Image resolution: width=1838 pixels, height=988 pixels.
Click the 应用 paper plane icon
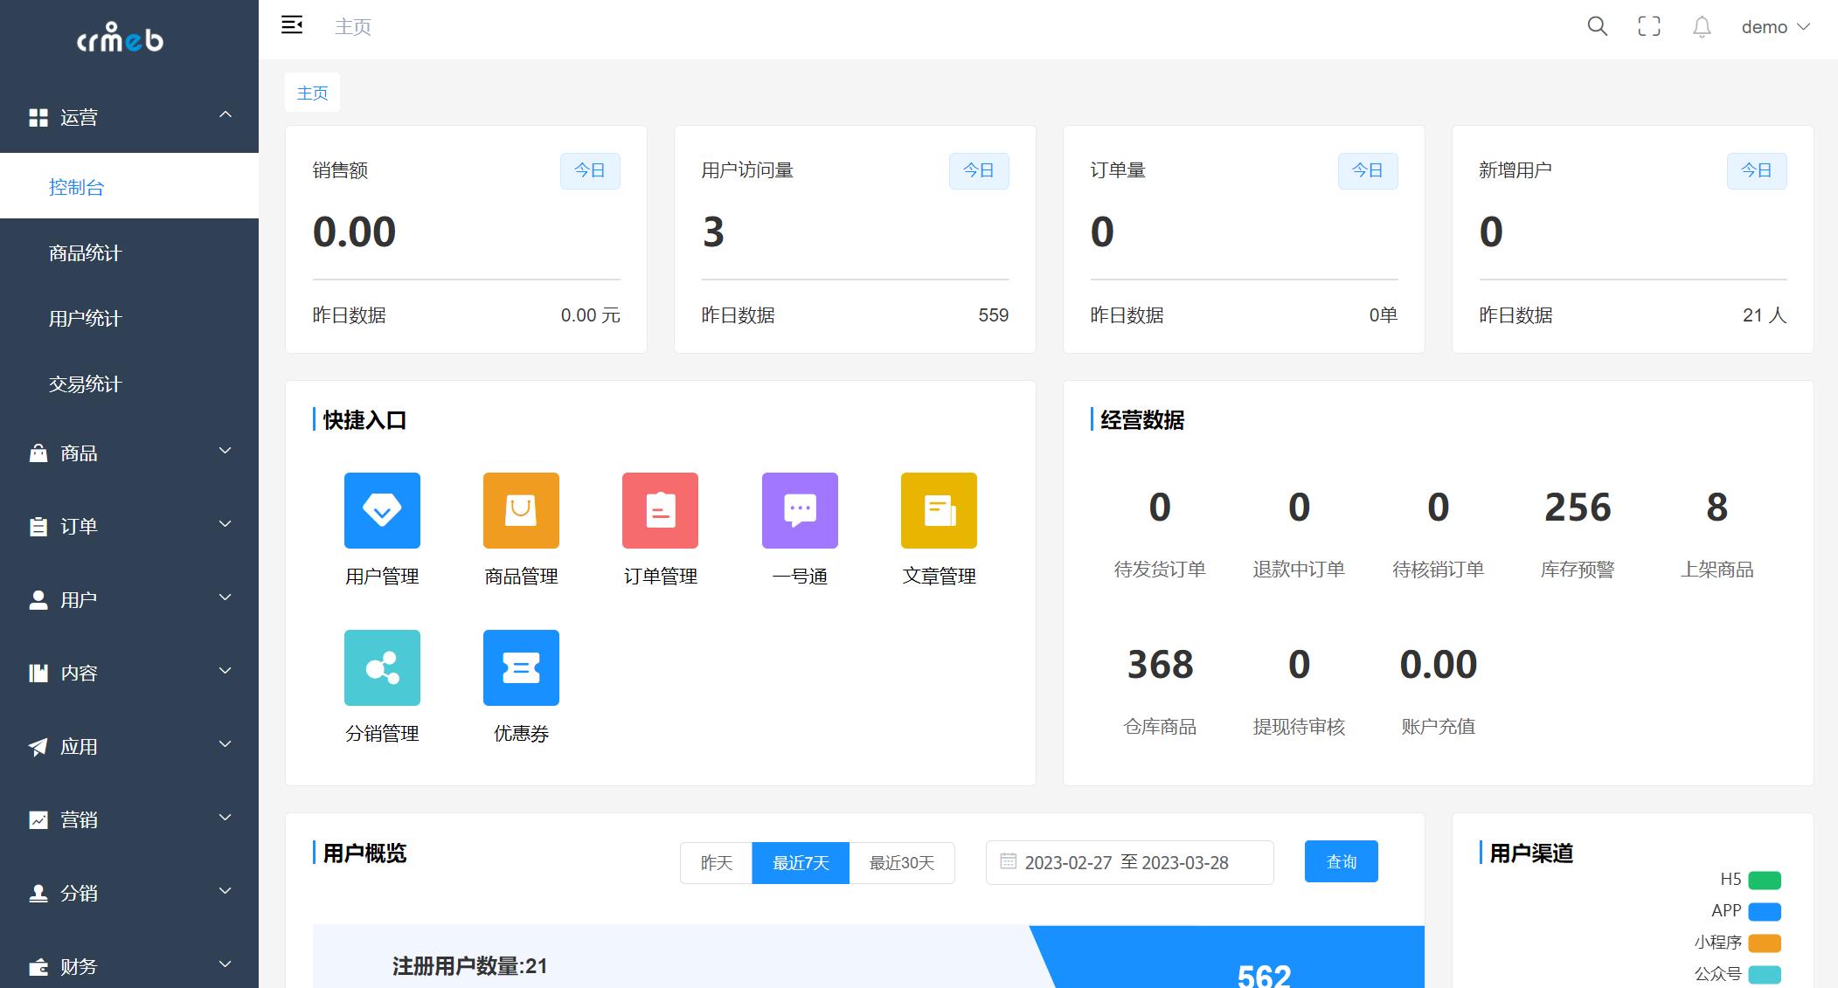click(38, 746)
